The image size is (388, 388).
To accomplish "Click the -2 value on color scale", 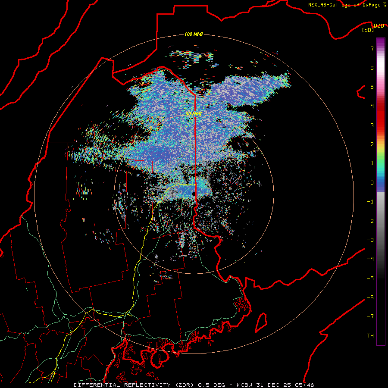I will click(x=370, y=221).
